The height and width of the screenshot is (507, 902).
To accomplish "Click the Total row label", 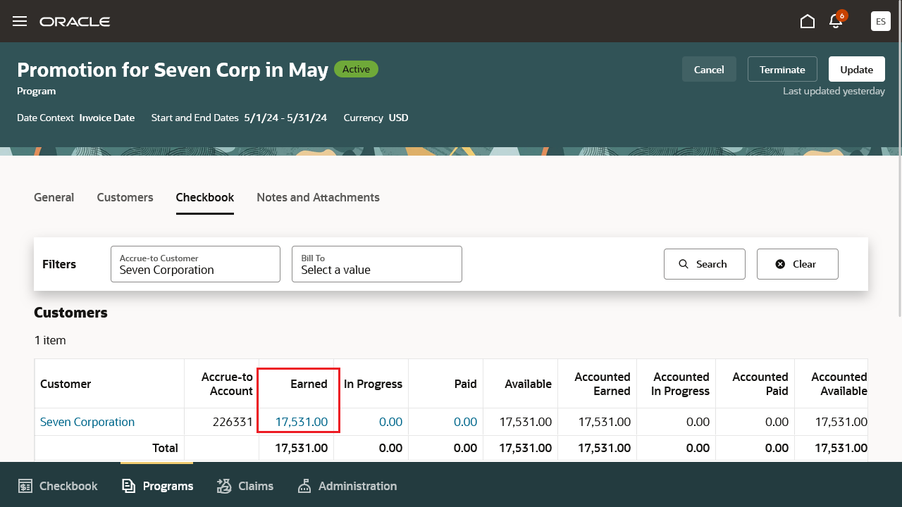I will pos(165,448).
